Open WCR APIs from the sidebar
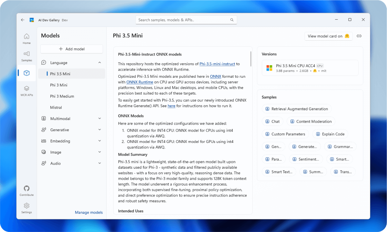The image size is (387, 232). coord(26,90)
